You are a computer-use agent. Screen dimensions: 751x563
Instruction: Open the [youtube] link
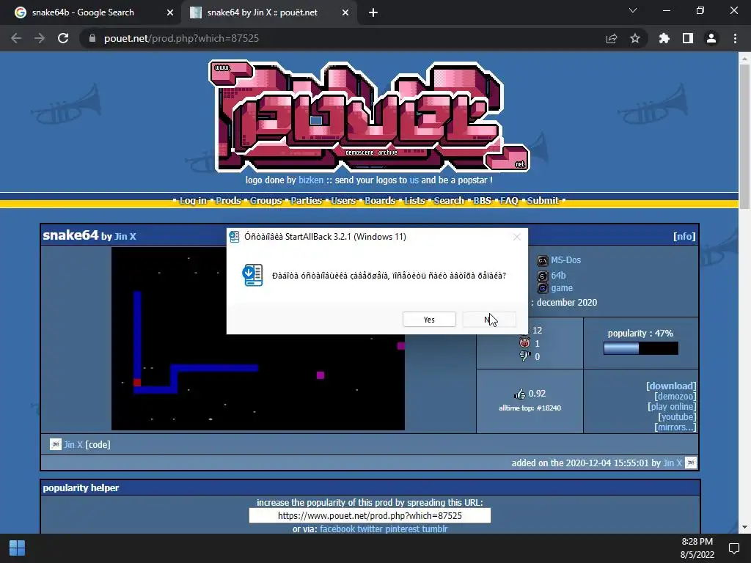click(x=677, y=417)
